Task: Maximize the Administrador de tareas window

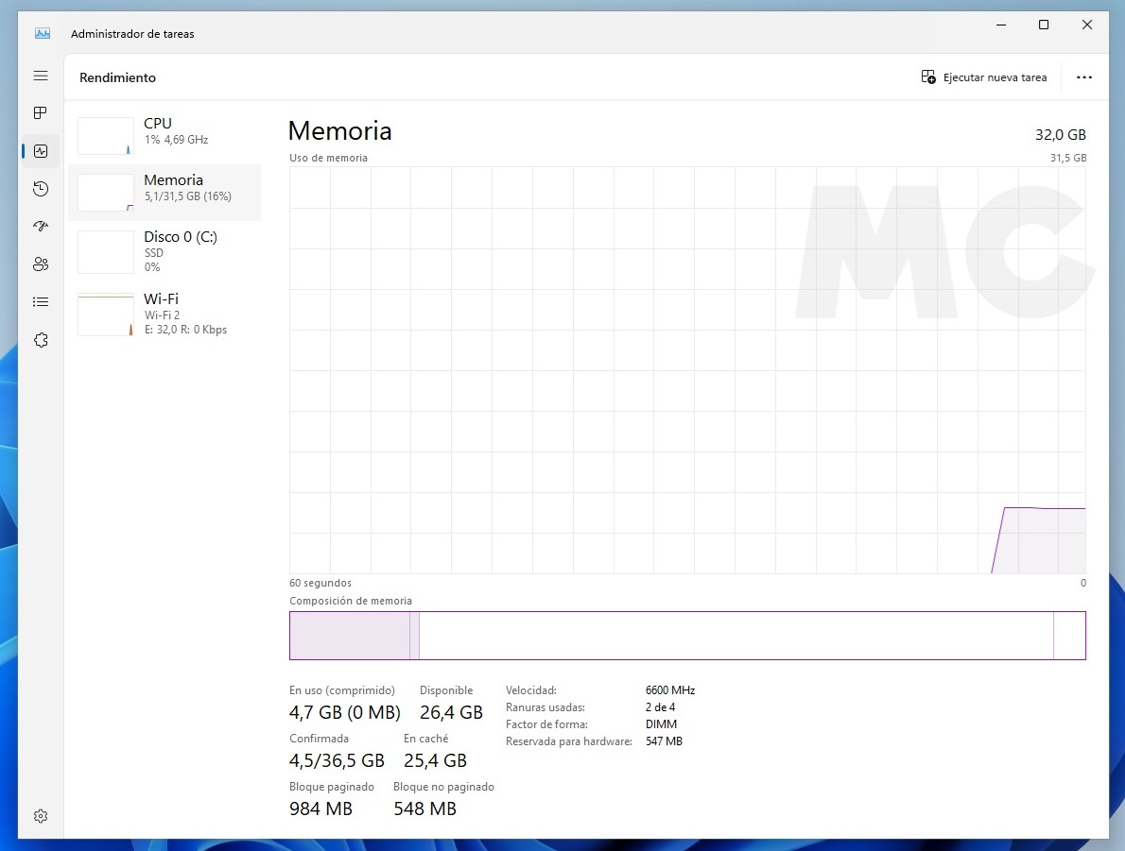Action: (x=1044, y=26)
